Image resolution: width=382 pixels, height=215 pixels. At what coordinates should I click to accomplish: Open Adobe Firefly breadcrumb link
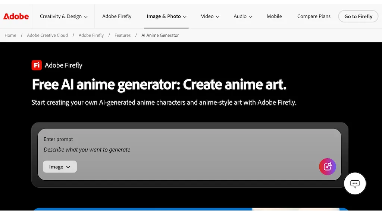coord(91,35)
